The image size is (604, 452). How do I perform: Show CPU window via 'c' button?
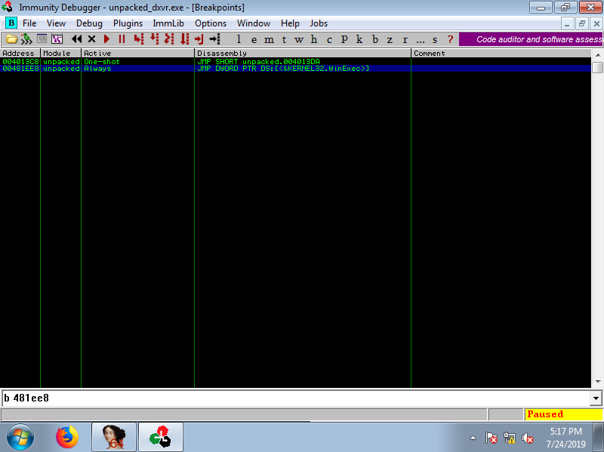(329, 40)
